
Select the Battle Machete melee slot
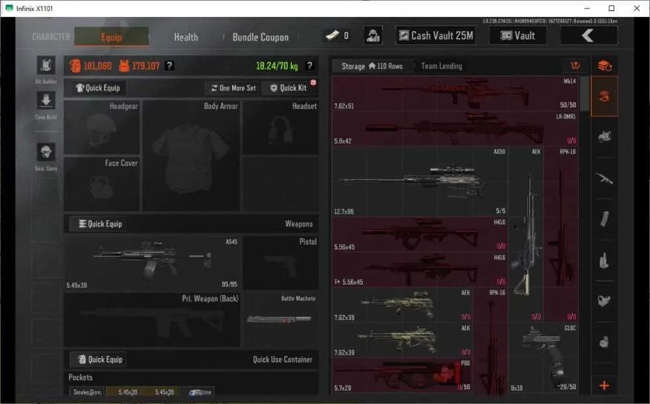click(280, 320)
